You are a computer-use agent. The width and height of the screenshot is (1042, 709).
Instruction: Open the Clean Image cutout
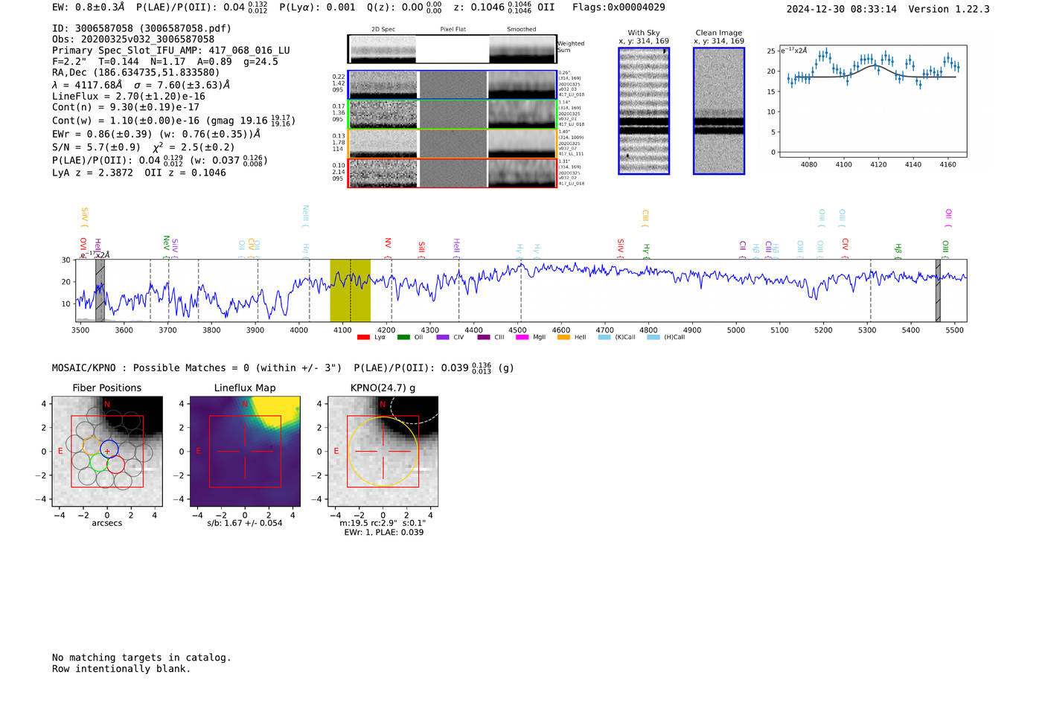719,111
